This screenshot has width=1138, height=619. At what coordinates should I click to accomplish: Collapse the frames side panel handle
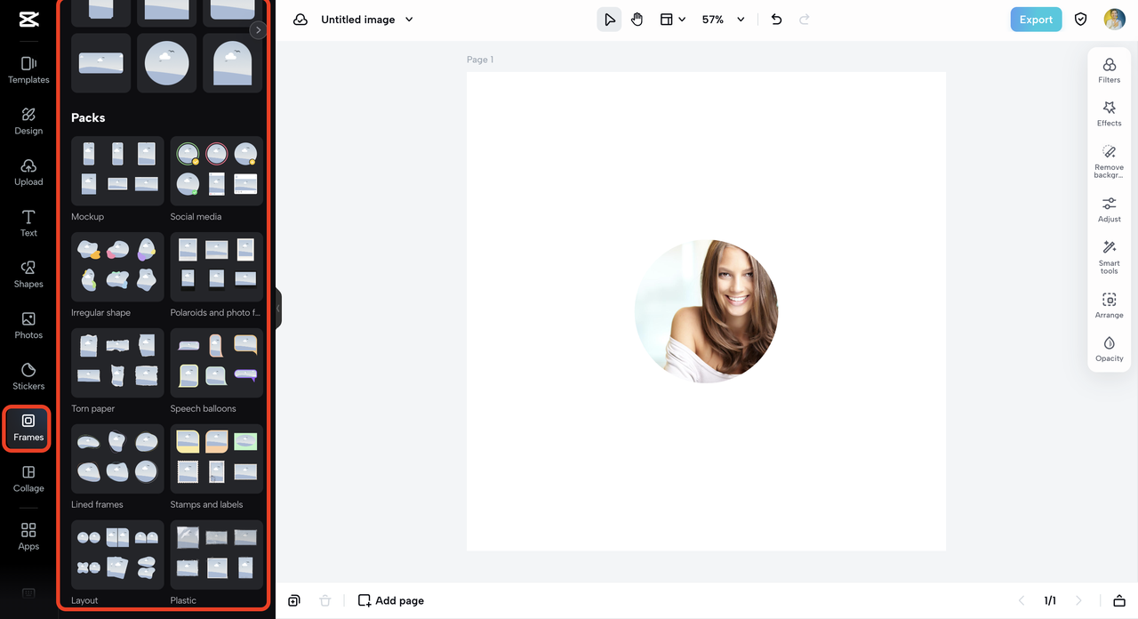(x=278, y=309)
